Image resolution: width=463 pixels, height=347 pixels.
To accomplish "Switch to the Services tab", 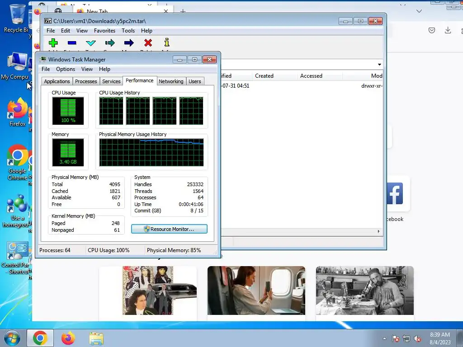I will pos(111,81).
